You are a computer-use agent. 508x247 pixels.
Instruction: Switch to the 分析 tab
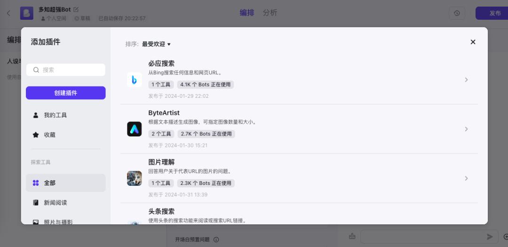click(270, 13)
